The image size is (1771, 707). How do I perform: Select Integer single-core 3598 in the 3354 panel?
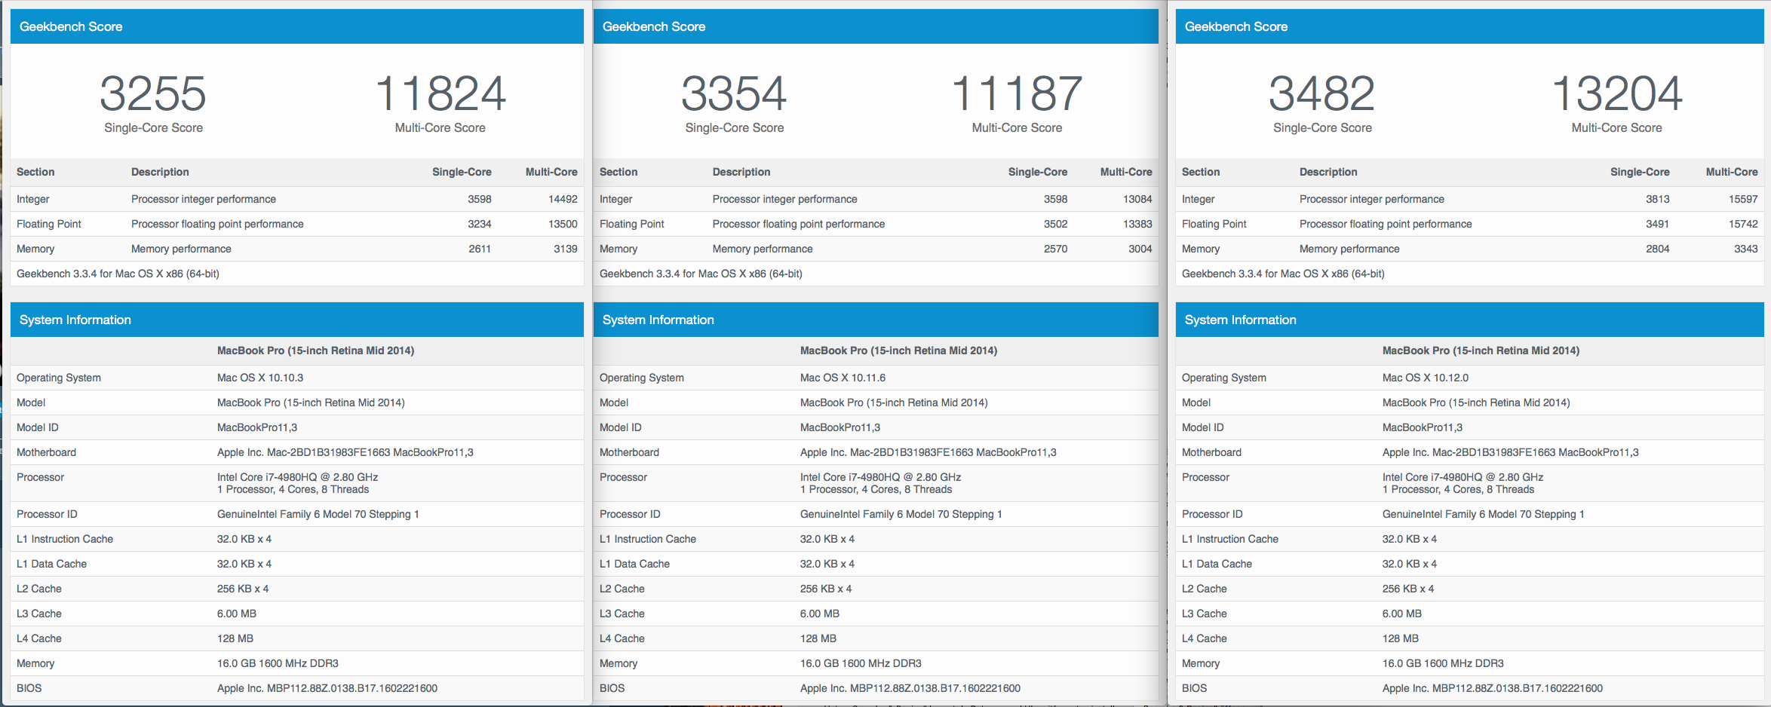[x=1056, y=199]
